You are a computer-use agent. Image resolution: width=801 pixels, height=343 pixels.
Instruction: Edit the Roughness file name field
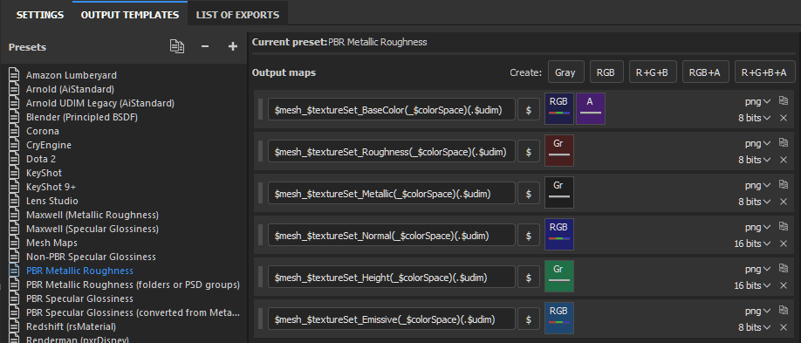[x=391, y=151]
